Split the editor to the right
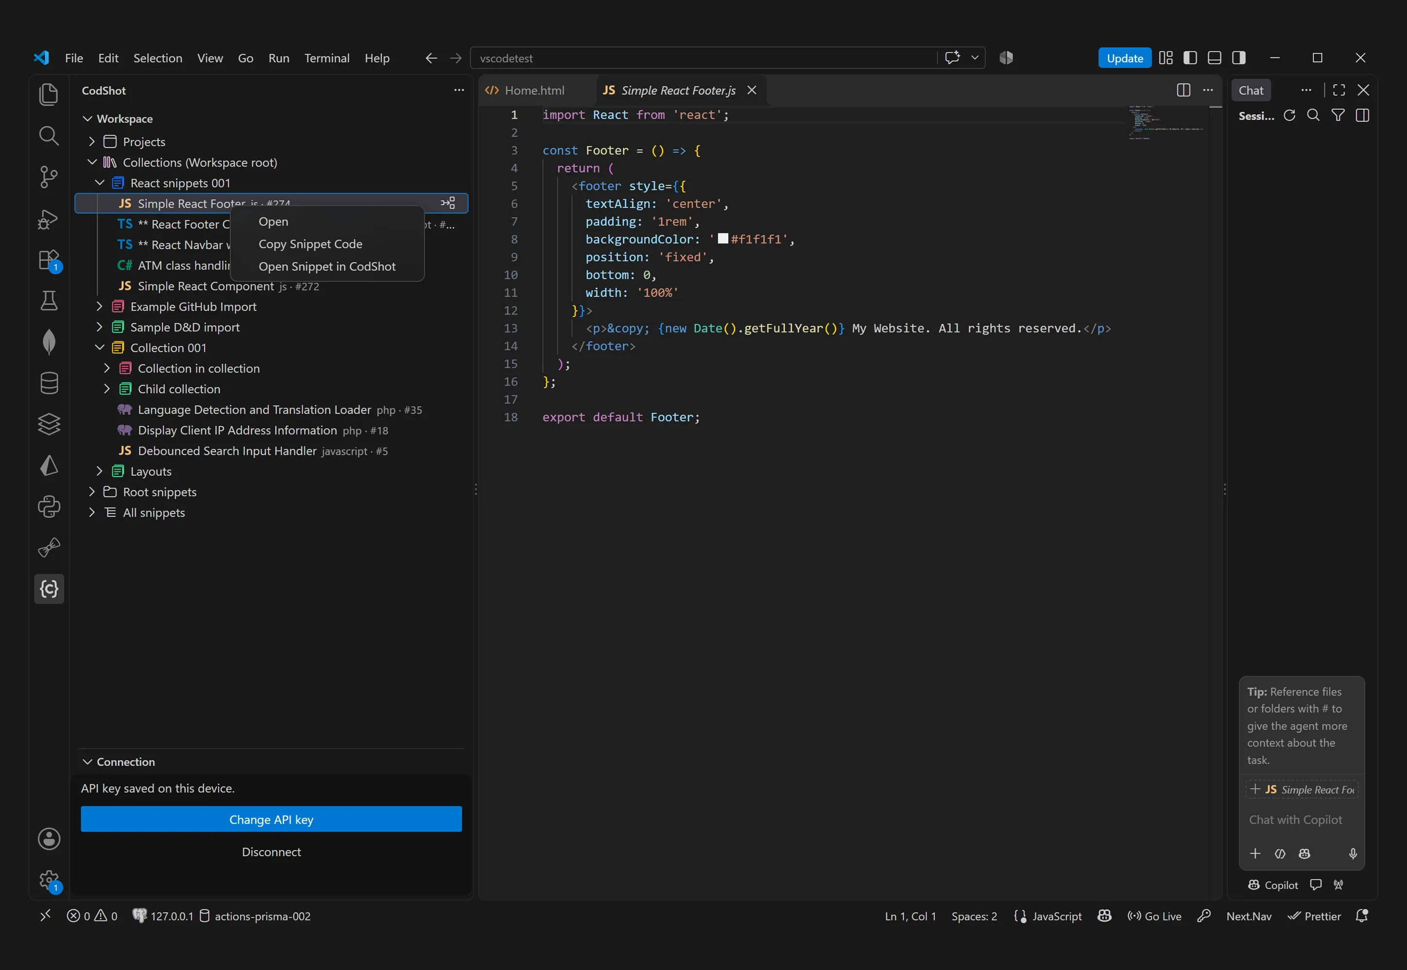The width and height of the screenshot is (1407, 970). (x=1184, y=90)
